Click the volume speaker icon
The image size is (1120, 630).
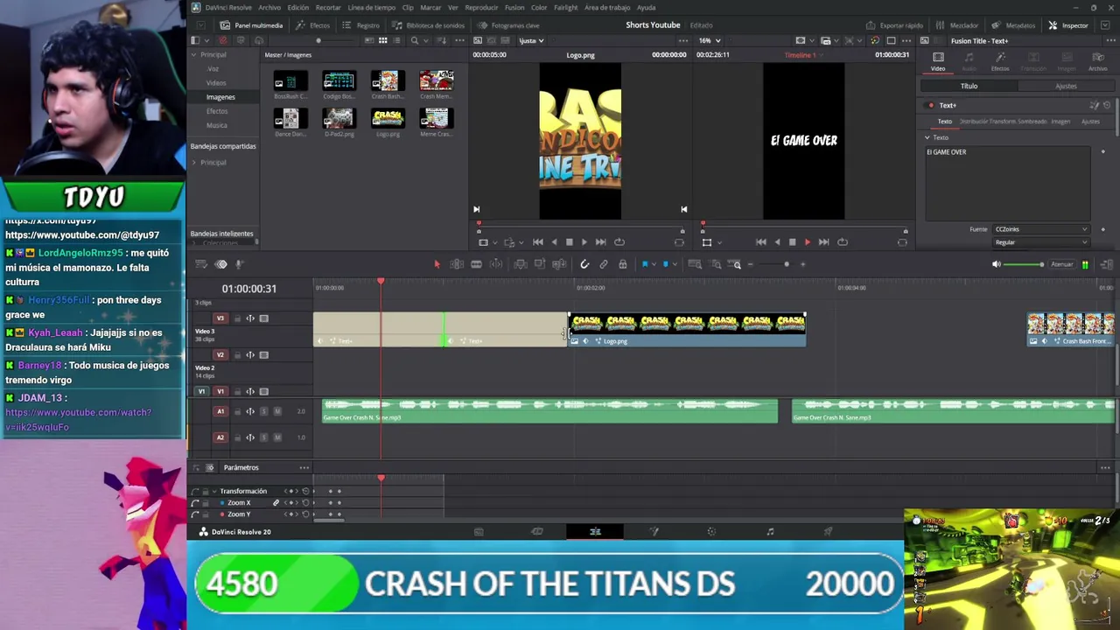tap(996, 264)
